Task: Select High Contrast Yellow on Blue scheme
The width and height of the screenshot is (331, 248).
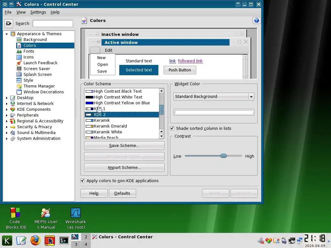Action: click(x=122, y=103)
